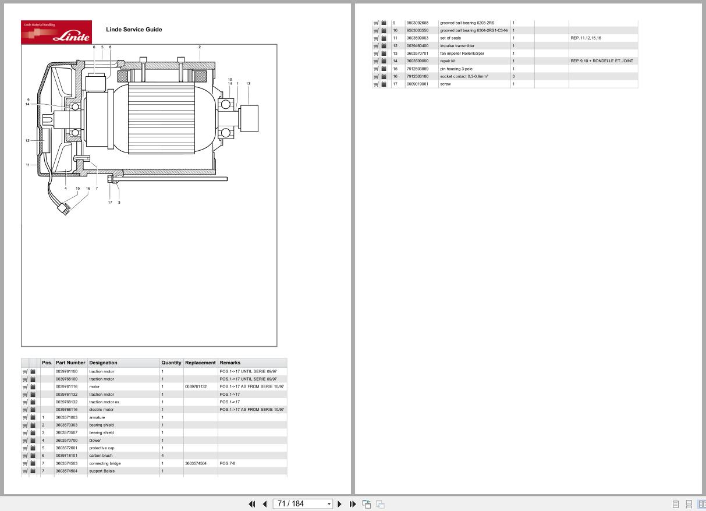
Task: Click block icon for impulse transmitter row
Action: [x=384, y=45]
